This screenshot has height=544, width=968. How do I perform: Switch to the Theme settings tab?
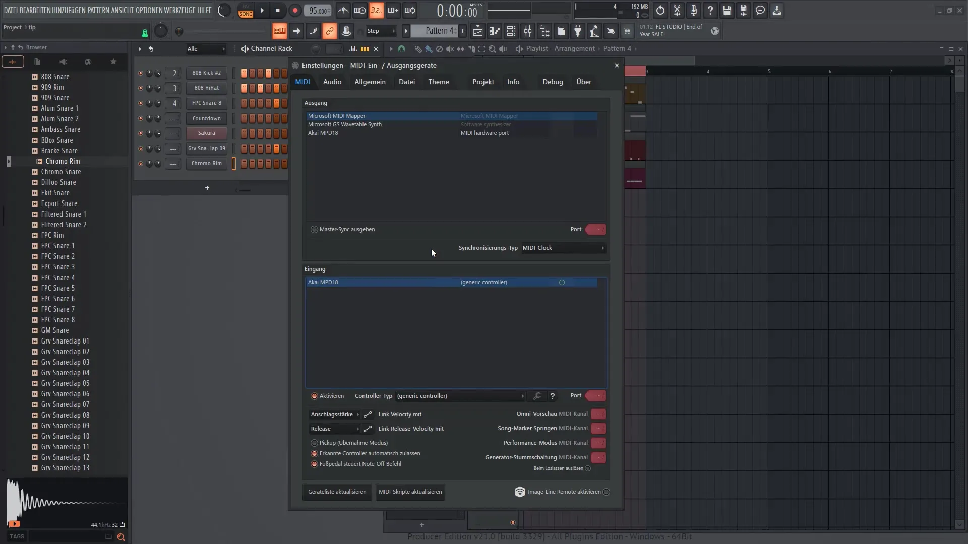coord(438,82)
